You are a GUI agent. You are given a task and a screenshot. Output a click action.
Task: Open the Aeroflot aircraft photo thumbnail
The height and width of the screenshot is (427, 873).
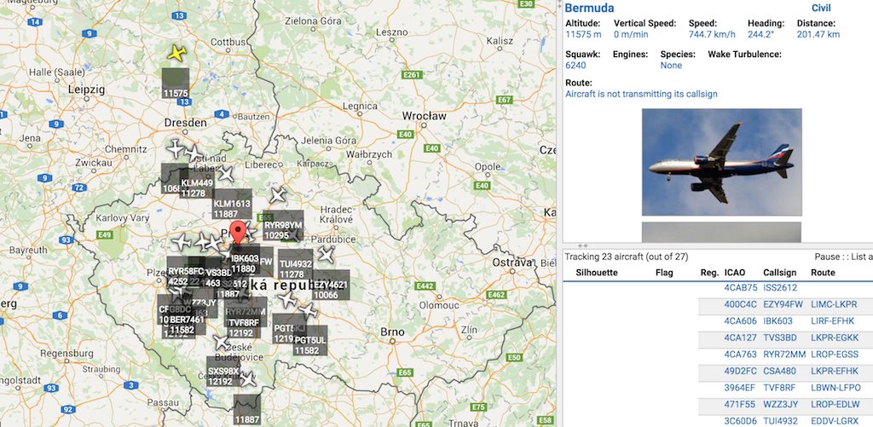[x=721, y=162]
